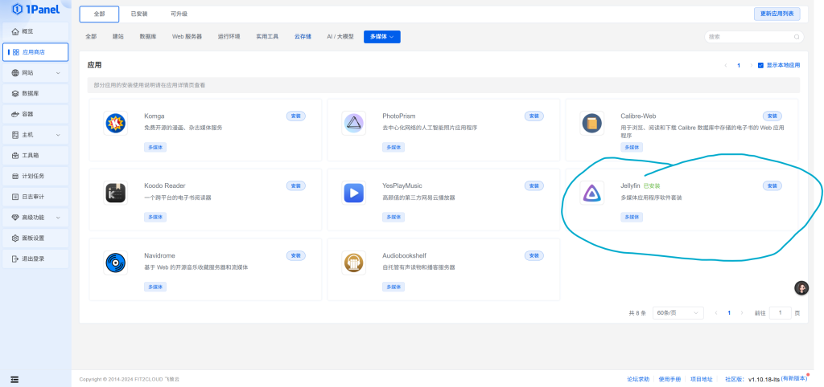Select the 数据库 category tab

point(147,37)
